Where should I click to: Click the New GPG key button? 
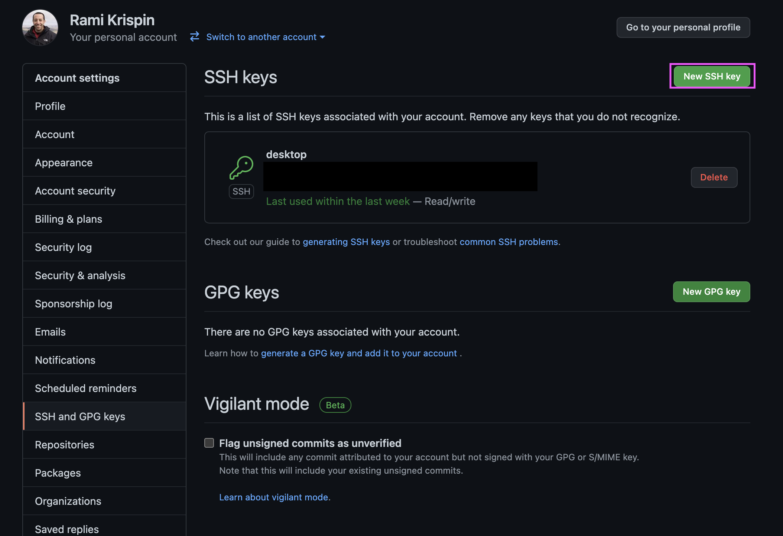[x=711, y=292]
